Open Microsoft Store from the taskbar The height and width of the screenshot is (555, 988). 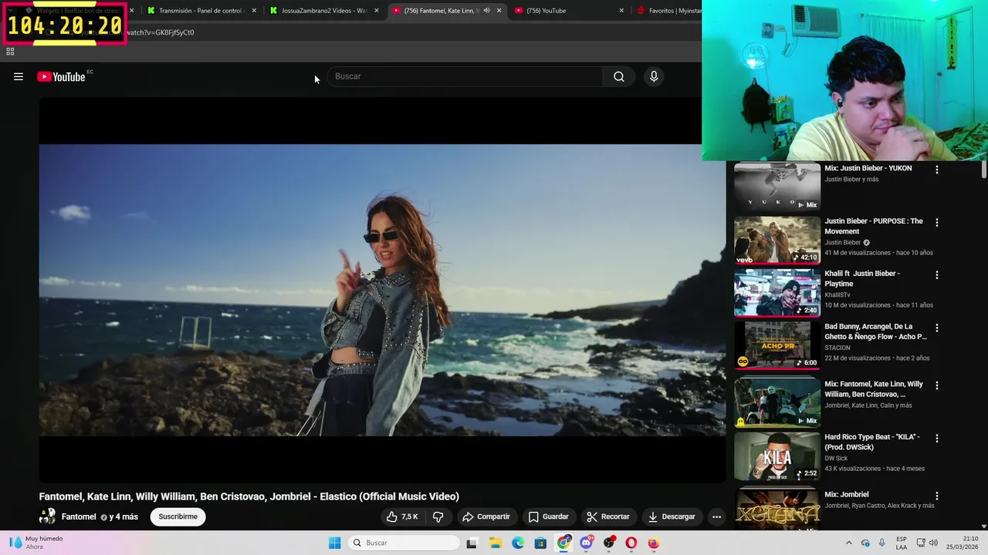tap(540, 543)
